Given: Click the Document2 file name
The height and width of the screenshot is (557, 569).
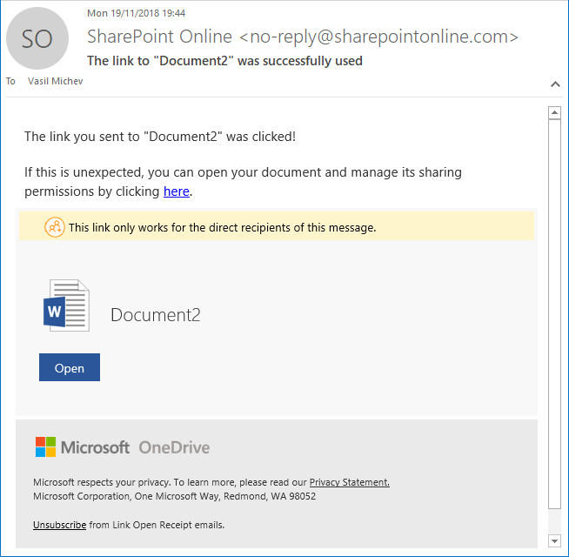Looking at the screenshot, I should click(156, 315).
